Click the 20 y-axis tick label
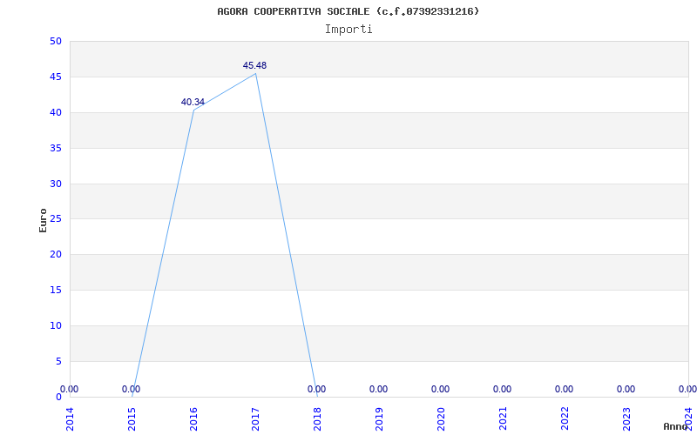This screenshot has width=697, height=435. pos(56,255)
